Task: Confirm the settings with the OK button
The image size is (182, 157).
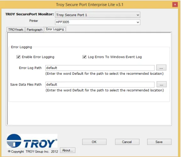Action: point(94,142)
